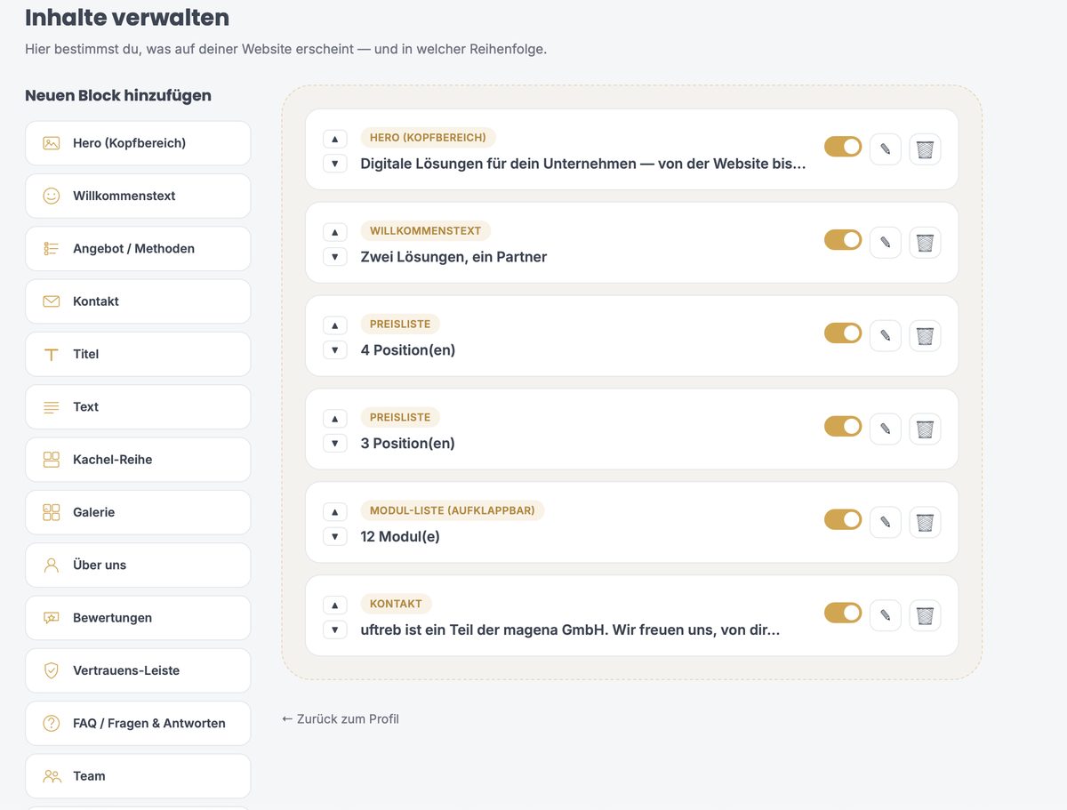Disable the Willkommenstext block toggle
The width and height of the screenshot is (1067, 810).
843,240
